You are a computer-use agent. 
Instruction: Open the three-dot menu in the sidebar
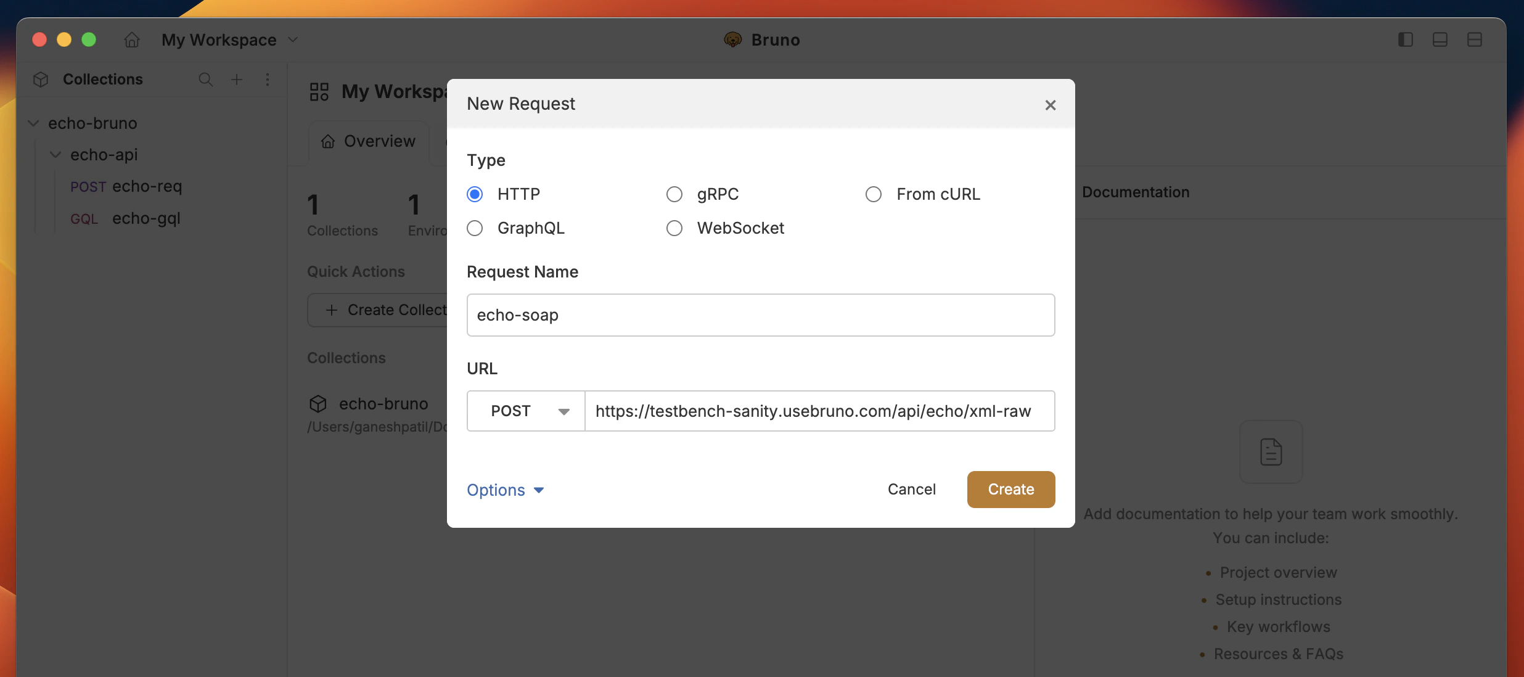point(268,79)
